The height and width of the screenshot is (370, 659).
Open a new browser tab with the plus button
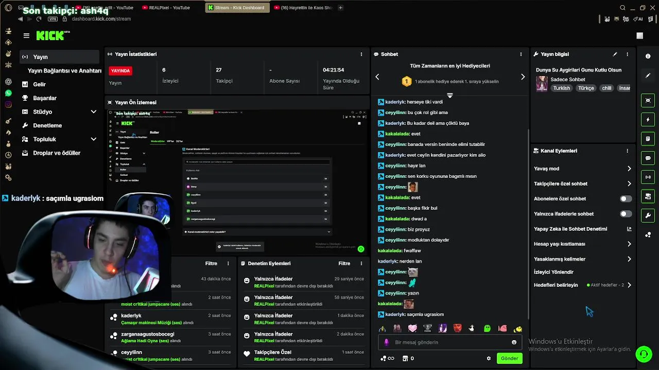coord(340,8)
